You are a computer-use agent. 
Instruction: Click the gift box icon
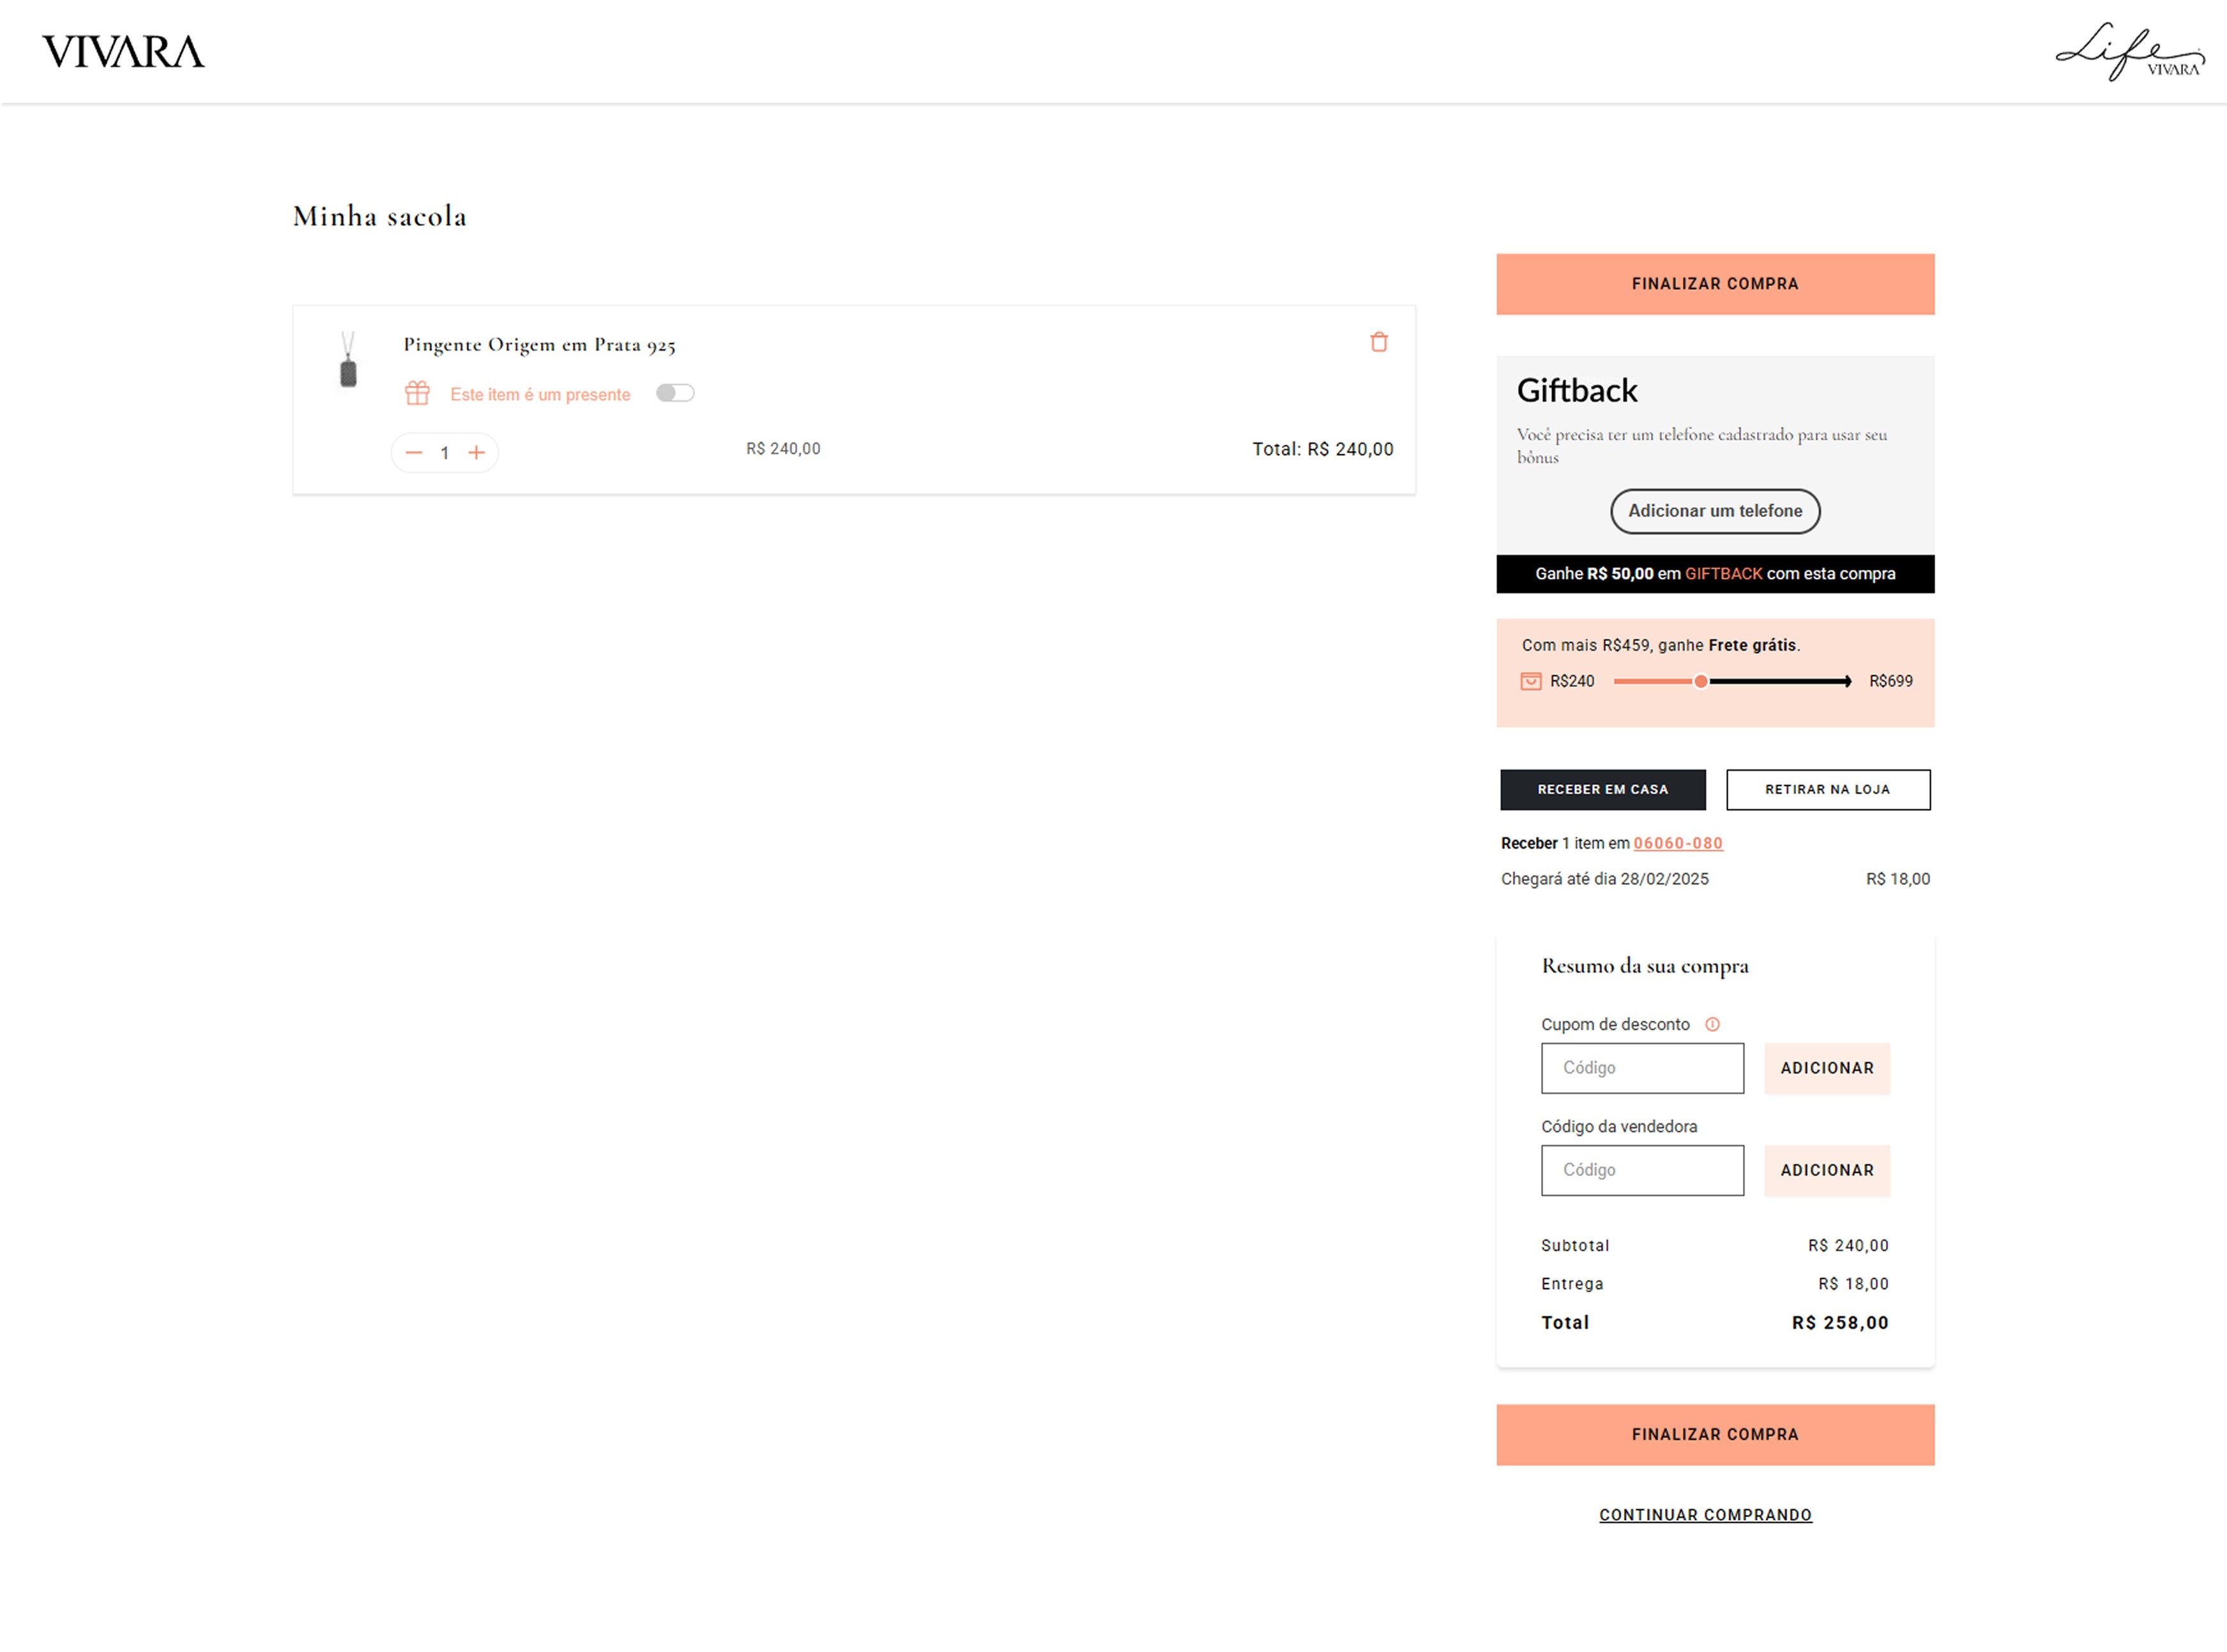(417, 393)
